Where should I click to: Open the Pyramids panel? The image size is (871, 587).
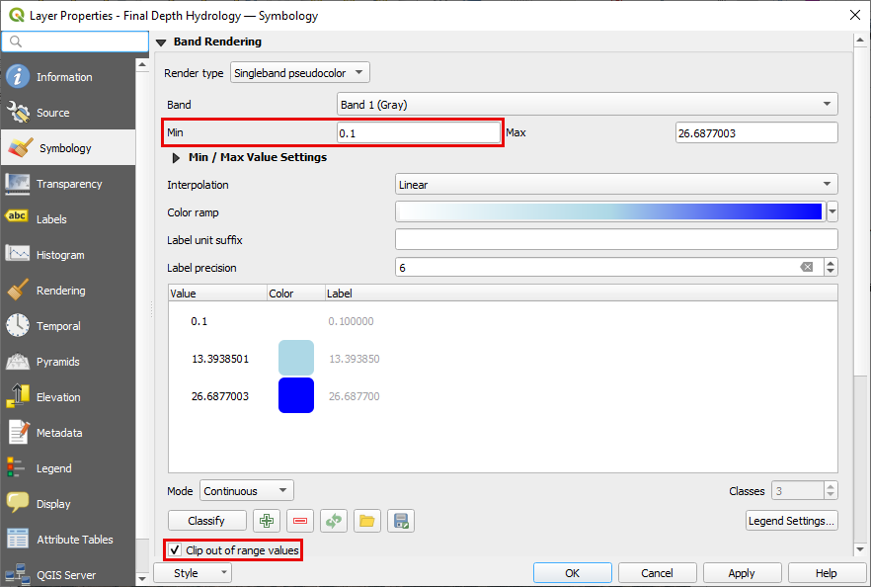(57, 362)
